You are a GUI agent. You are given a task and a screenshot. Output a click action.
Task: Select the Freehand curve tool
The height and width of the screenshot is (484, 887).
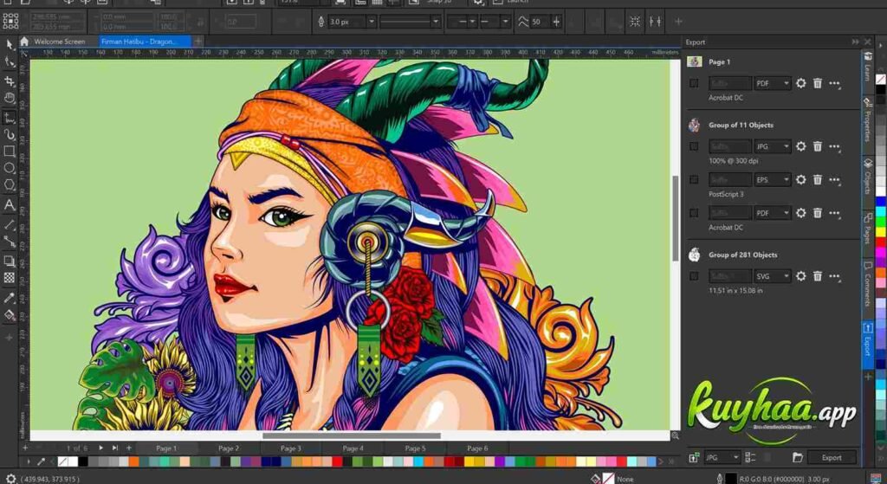pyautogui.click(x=9, y=117)
